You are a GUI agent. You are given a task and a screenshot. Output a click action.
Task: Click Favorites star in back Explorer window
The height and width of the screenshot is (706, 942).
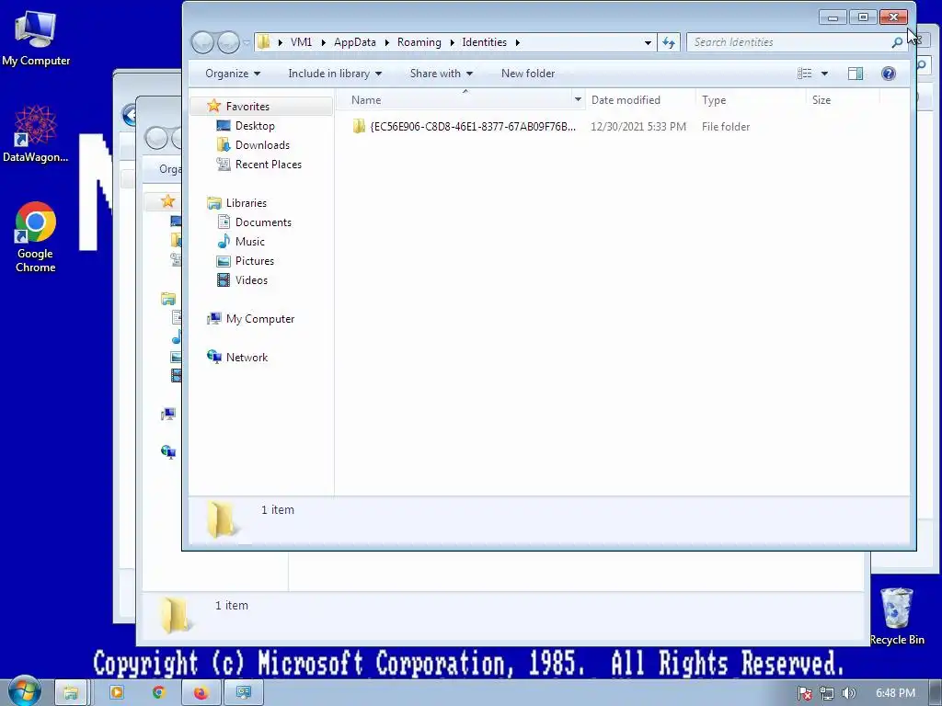[x=167, y=201]
